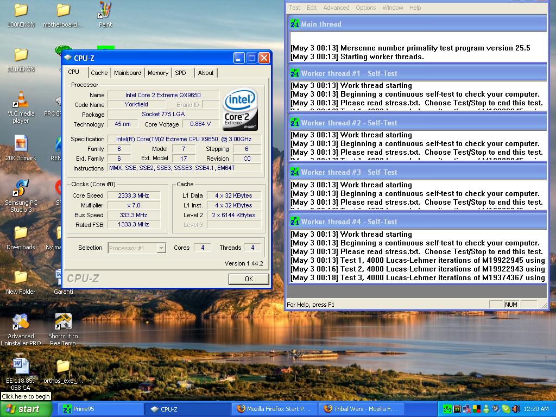Click the Bus Speed value 333.3 MHz
Screen dimensions: 556x417
coord(134,215)
